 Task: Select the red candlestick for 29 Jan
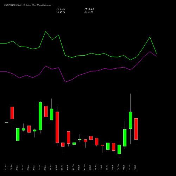click(46, 112)
